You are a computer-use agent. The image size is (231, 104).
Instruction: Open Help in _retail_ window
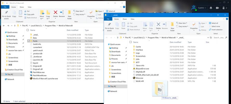[x=227, y=19]
